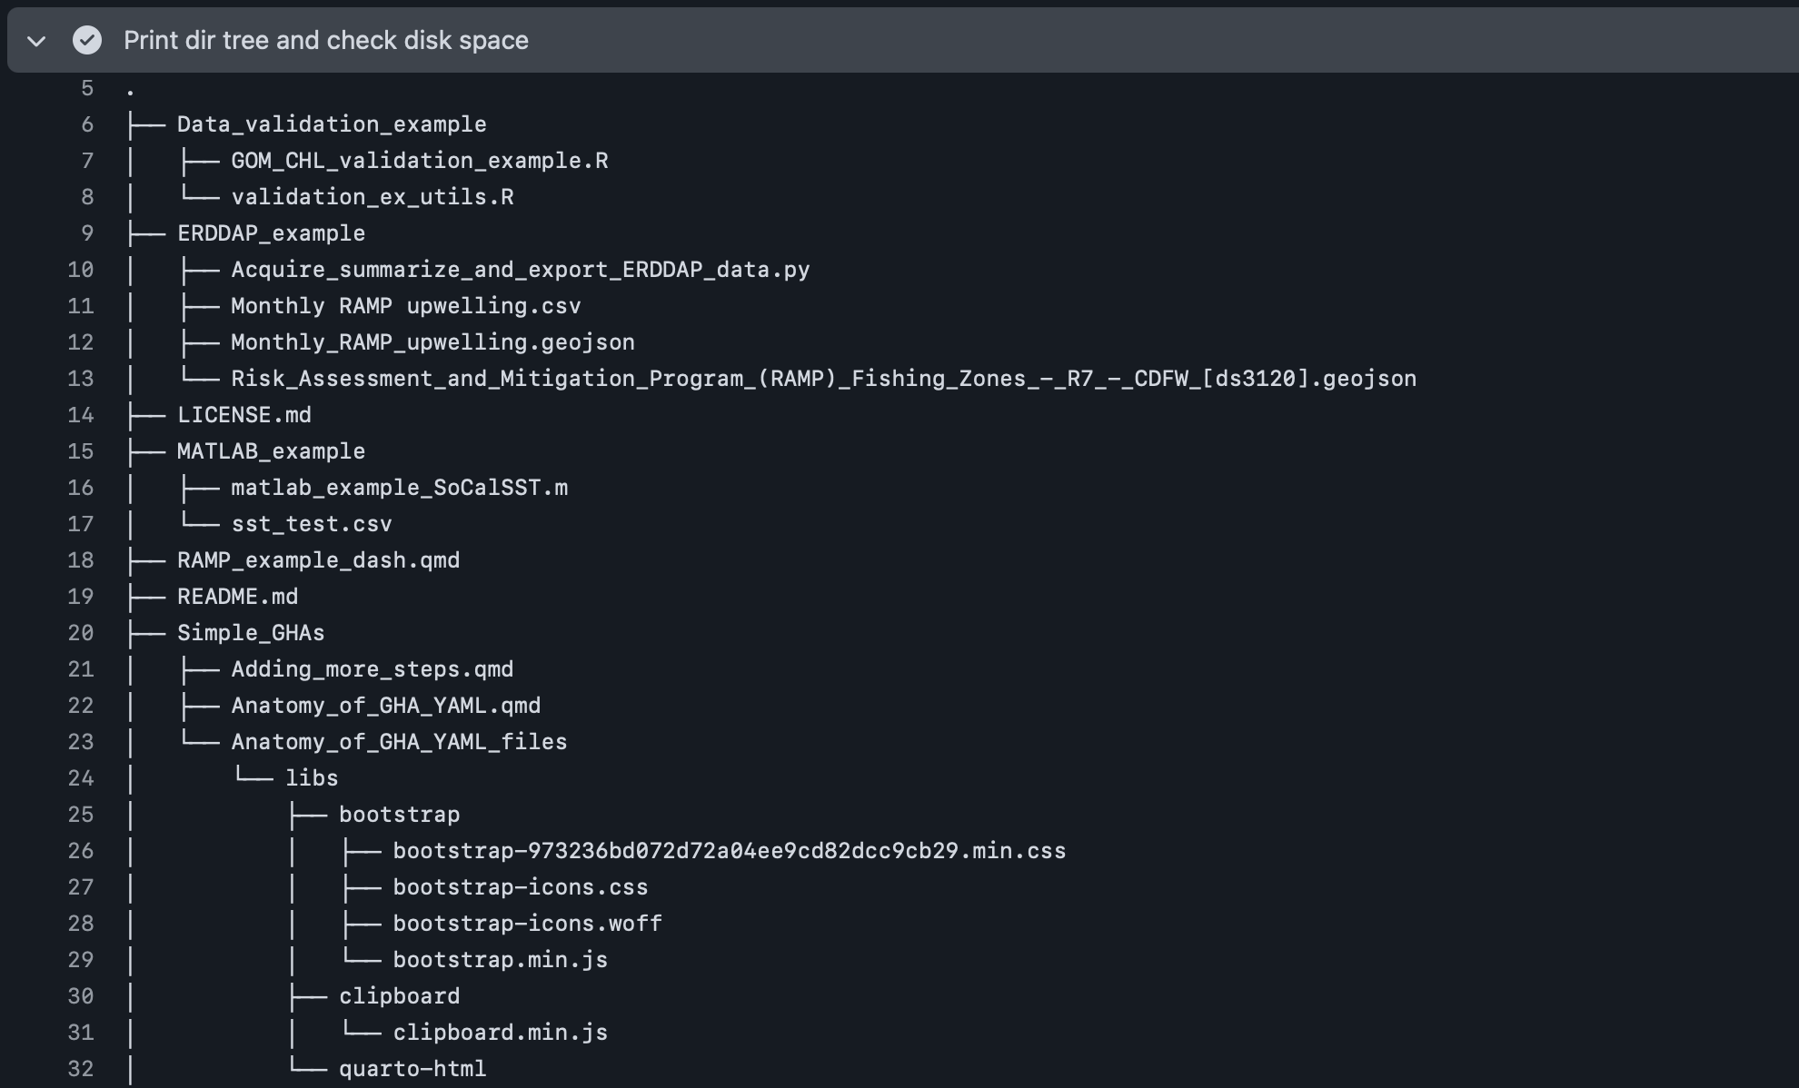Click 'Print dir tree and check disk space' header

pyautogui.click(x=325, y=40)
